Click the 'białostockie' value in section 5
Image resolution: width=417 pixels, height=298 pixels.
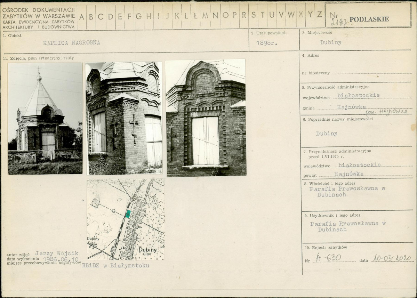point(359,95)
